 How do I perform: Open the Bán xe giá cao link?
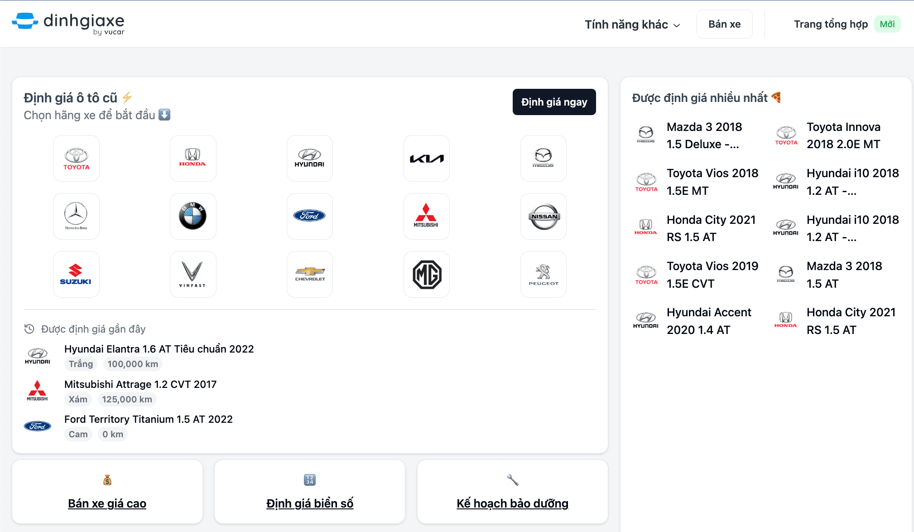tap(107, 503)
